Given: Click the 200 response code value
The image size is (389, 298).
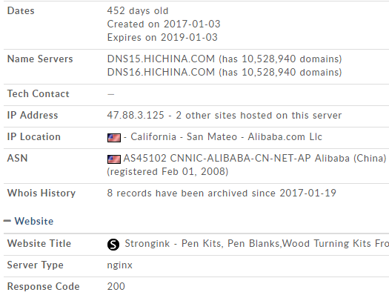Looking at the screenshot, I should click(116, 286).
